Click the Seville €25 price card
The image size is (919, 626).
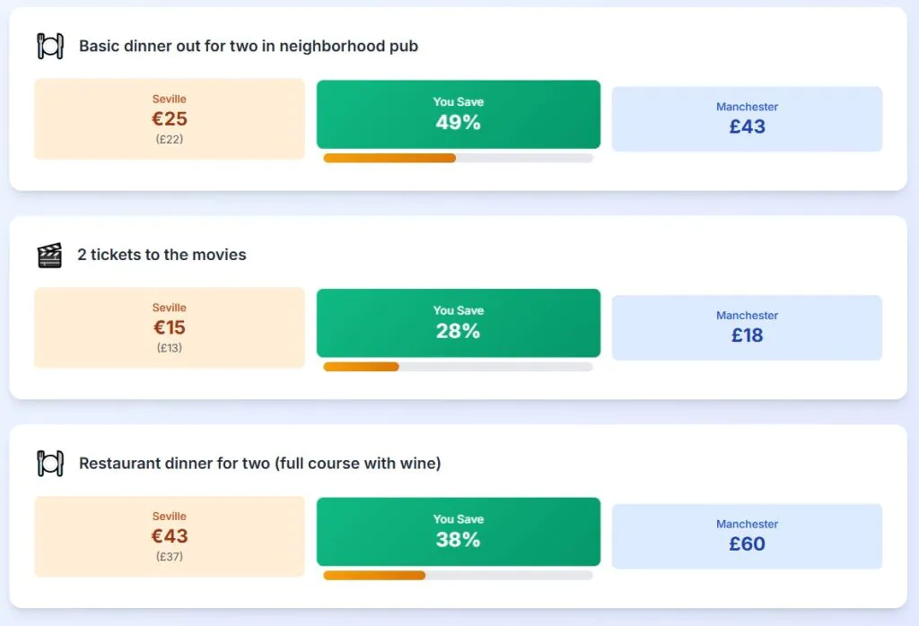[x=170, y=118]
